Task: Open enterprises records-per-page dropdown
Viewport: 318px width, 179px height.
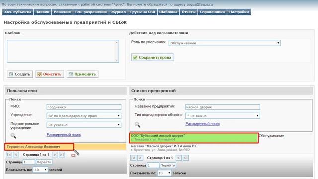Action: tap(164, 173)
